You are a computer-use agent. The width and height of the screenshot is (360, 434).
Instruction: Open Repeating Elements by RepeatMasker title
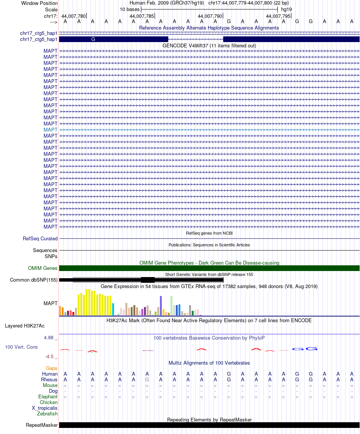[209, 420]
